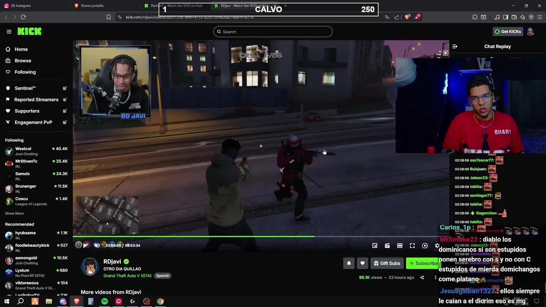The width and height of the screenshot is (546, 307).
Task: Open Lysium recommended channel
Action: pos(36,272)
